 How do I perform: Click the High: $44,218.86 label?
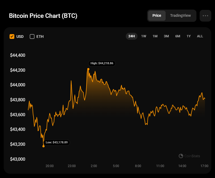(x=102, y=63)
